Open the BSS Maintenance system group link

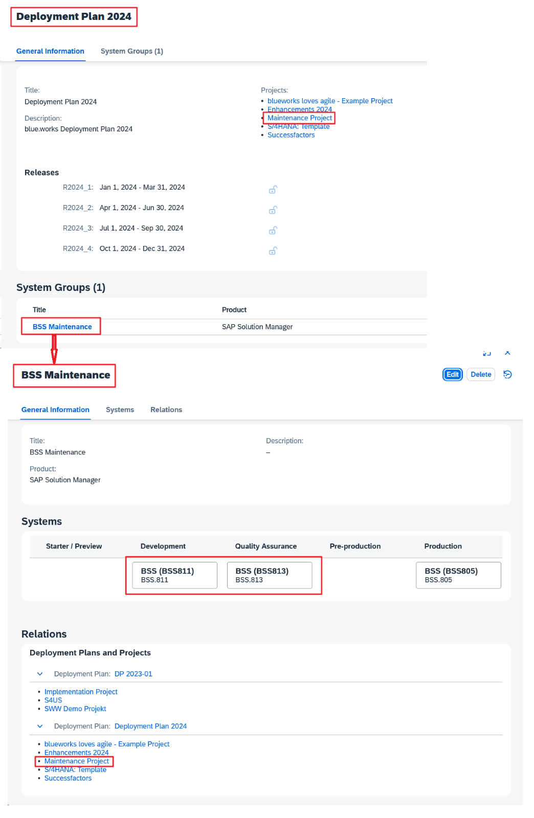click(x=62, y=327)
